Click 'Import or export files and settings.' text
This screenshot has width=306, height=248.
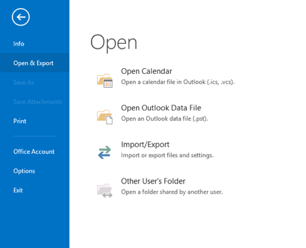coord(167,155)
